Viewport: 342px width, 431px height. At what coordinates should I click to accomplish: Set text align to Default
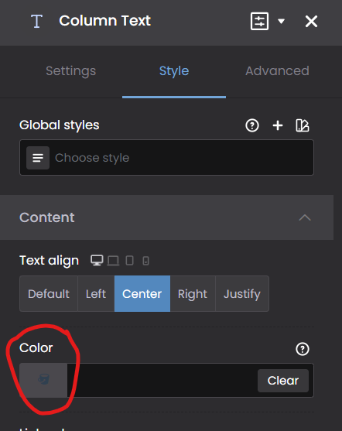point(49,293)
